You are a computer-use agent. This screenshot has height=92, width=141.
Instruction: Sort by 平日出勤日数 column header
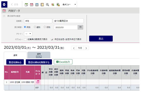click(x=51, y=72)
